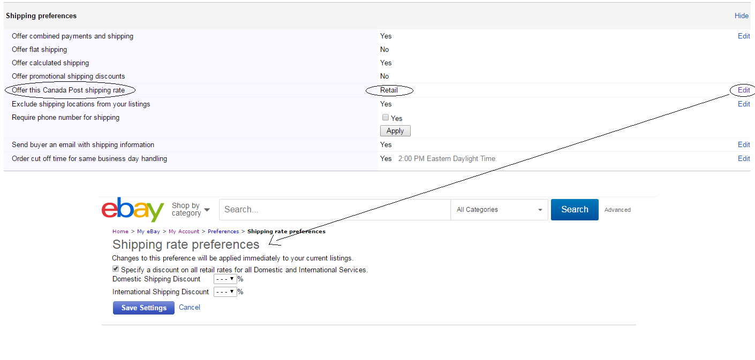
Task: Click the 'Shipping preferences' section header
Action: click(x=41, y=16)
